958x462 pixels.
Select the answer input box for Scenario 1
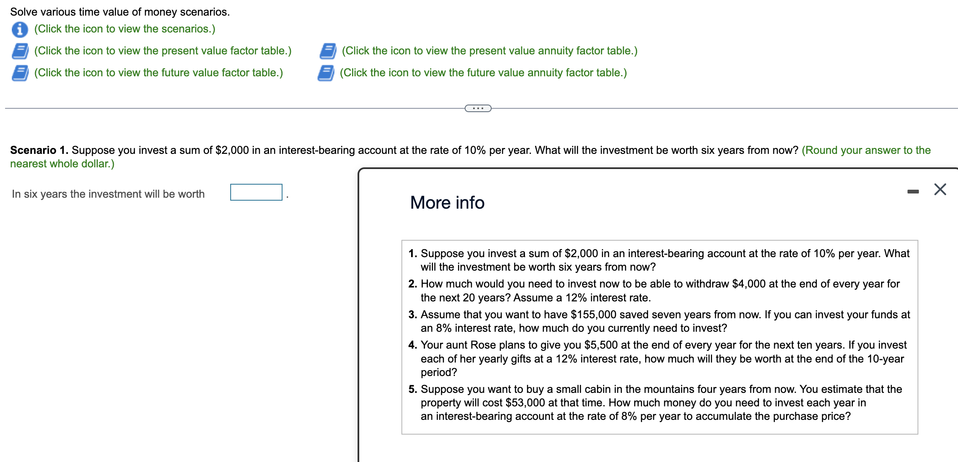point(256,192)
